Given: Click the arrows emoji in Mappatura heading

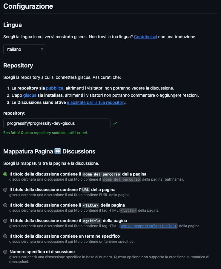Looking at the screenshot, I should pyautogui.click(x=58, y=151).
